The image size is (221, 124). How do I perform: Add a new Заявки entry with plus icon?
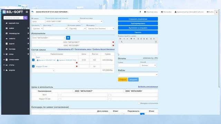[x=28, y=28]
